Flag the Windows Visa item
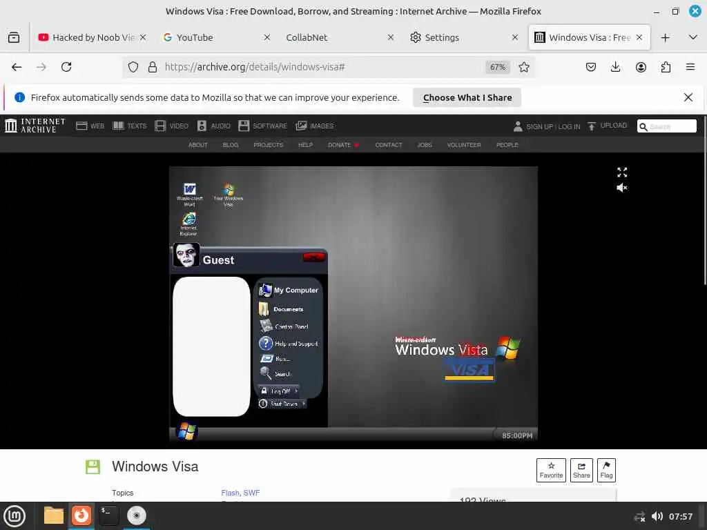The height and width of the screenshot is (530, 707). pos(606,470)
